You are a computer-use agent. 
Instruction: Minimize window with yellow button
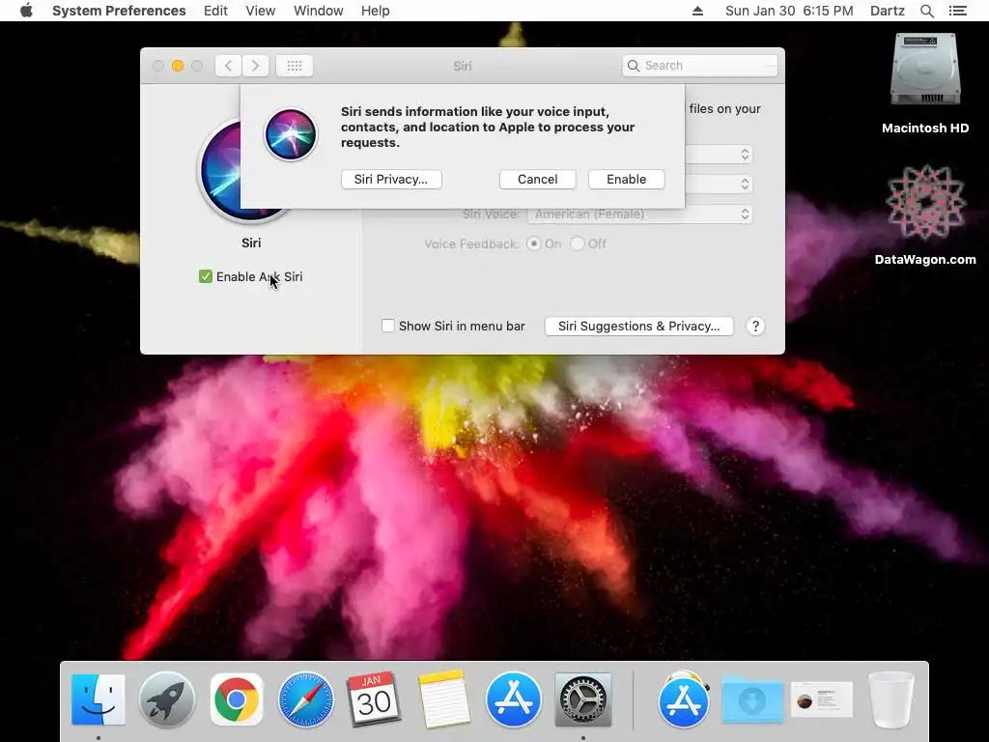click(x=178, y=66)
